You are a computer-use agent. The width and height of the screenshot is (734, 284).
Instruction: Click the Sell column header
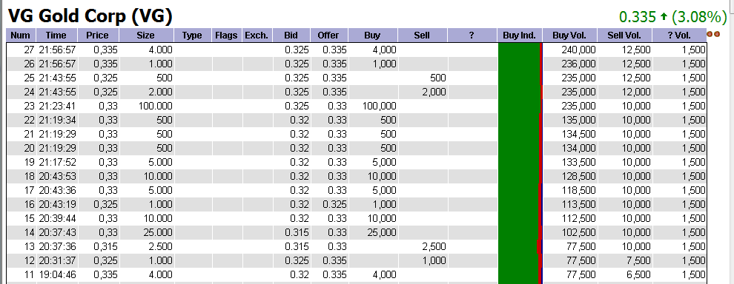tap(422, 35)
